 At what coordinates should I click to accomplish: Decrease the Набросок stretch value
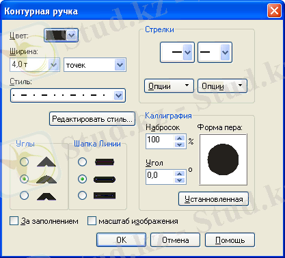tap(180, 144)
